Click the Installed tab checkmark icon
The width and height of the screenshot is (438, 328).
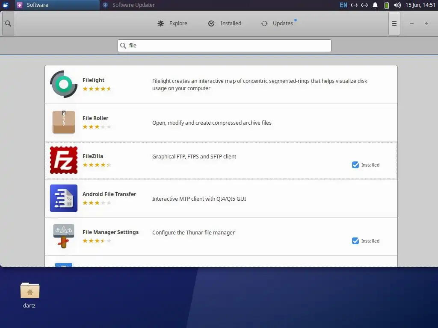tap(211, 23)
